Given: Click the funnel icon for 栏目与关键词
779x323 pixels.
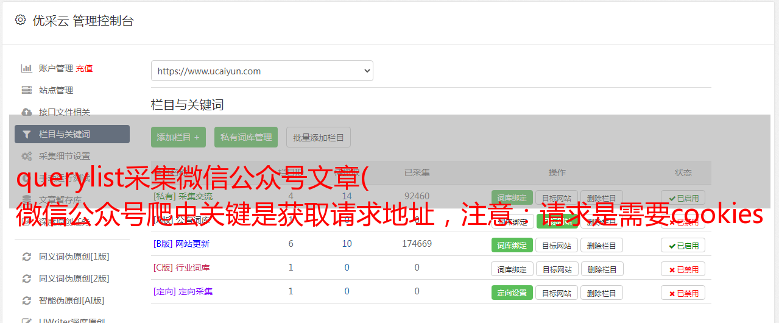Looking at the screenshot, I should point(27,134).
